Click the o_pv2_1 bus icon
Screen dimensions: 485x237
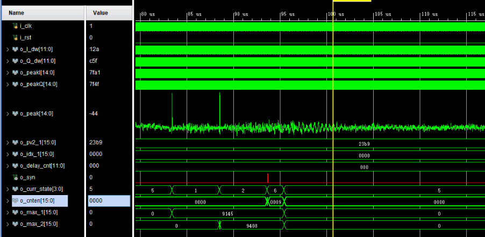pyautogui.click(x=15, y=142)
